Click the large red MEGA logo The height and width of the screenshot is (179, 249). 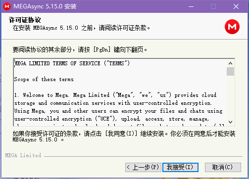[232, 27]
